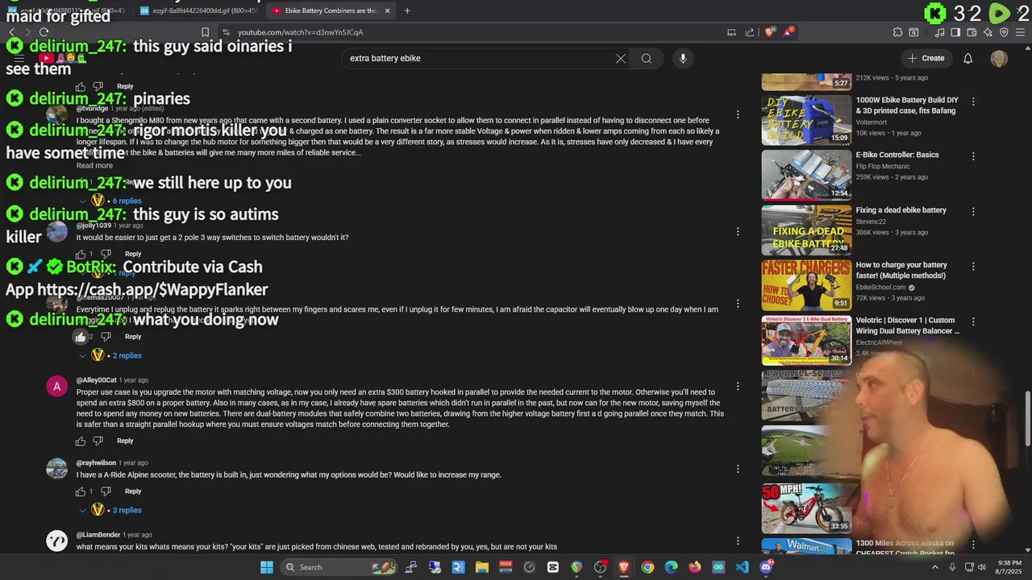
Task: Click the page vertical scrollbar
Action: pos(1028,419)
